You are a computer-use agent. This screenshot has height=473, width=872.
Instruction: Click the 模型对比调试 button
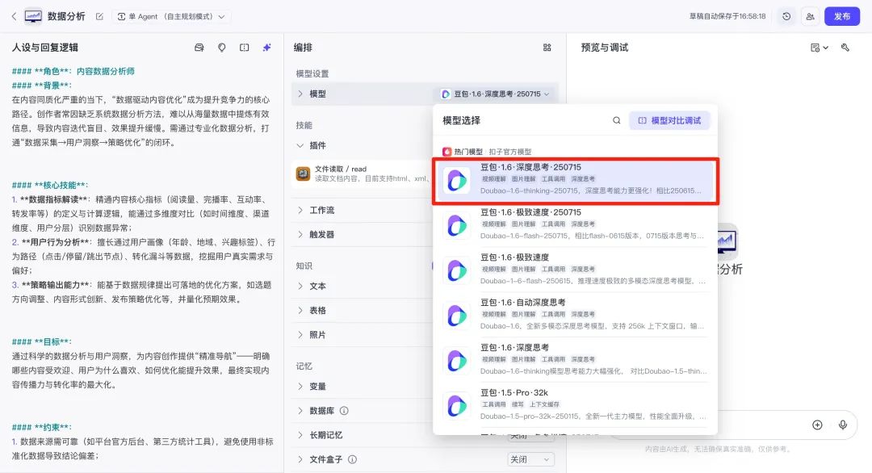(x=669, y=120)
